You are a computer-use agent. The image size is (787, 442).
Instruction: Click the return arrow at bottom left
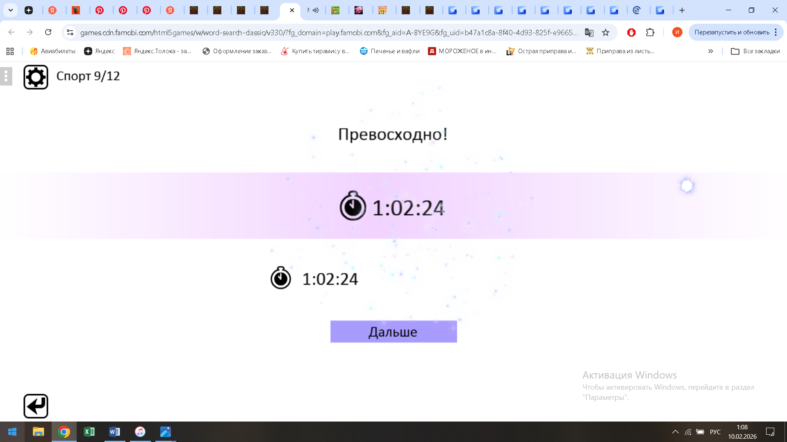36,406
